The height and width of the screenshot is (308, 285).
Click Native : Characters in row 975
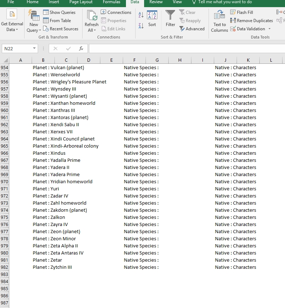pyautogui.click(x=236, y=217)
